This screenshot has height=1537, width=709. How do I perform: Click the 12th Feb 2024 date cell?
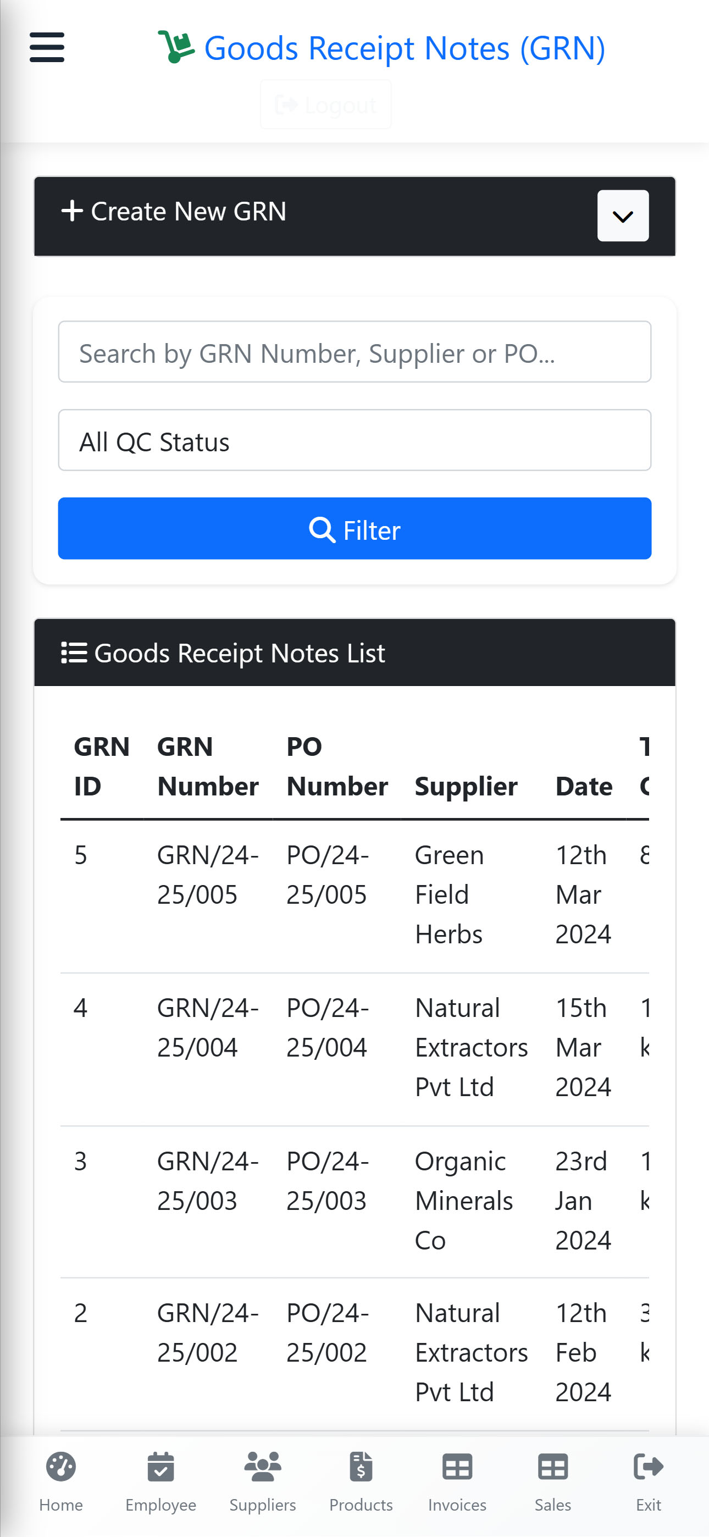[x=583, y=1353]
